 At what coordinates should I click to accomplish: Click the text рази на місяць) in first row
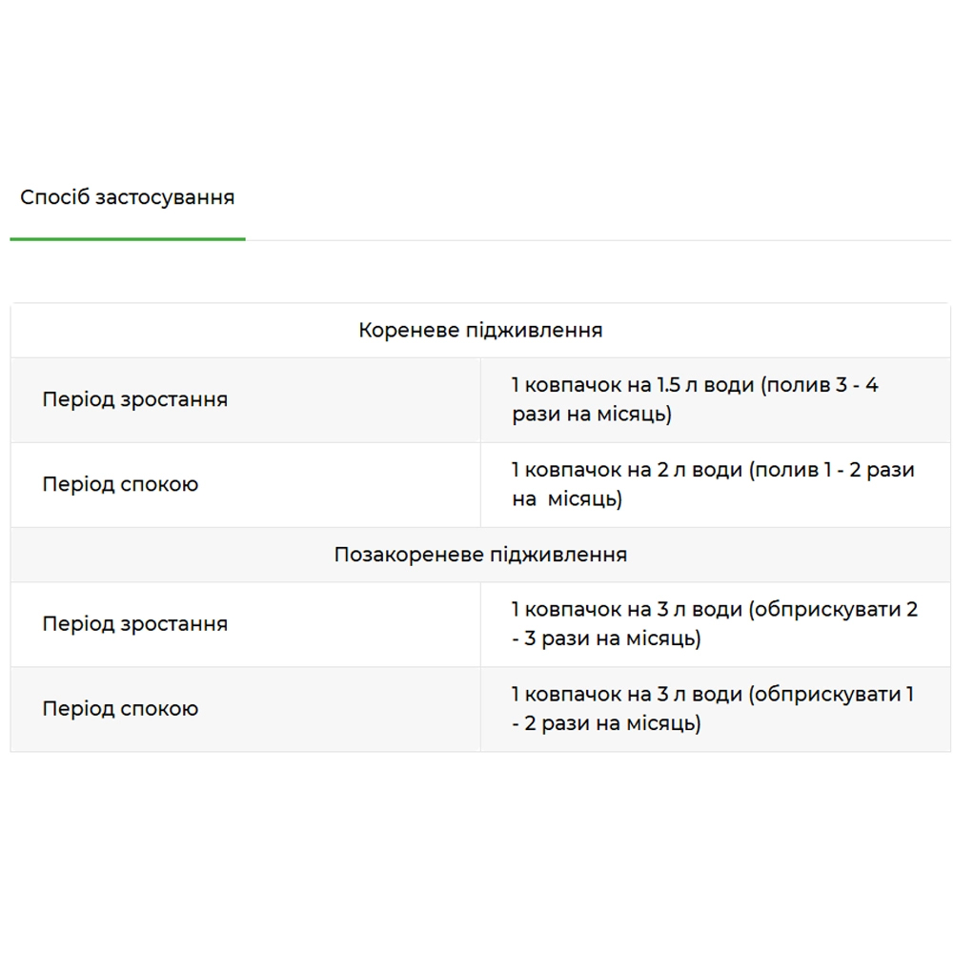tap(592, 415)
